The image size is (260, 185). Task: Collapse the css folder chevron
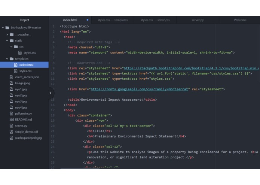coord(12,46)
